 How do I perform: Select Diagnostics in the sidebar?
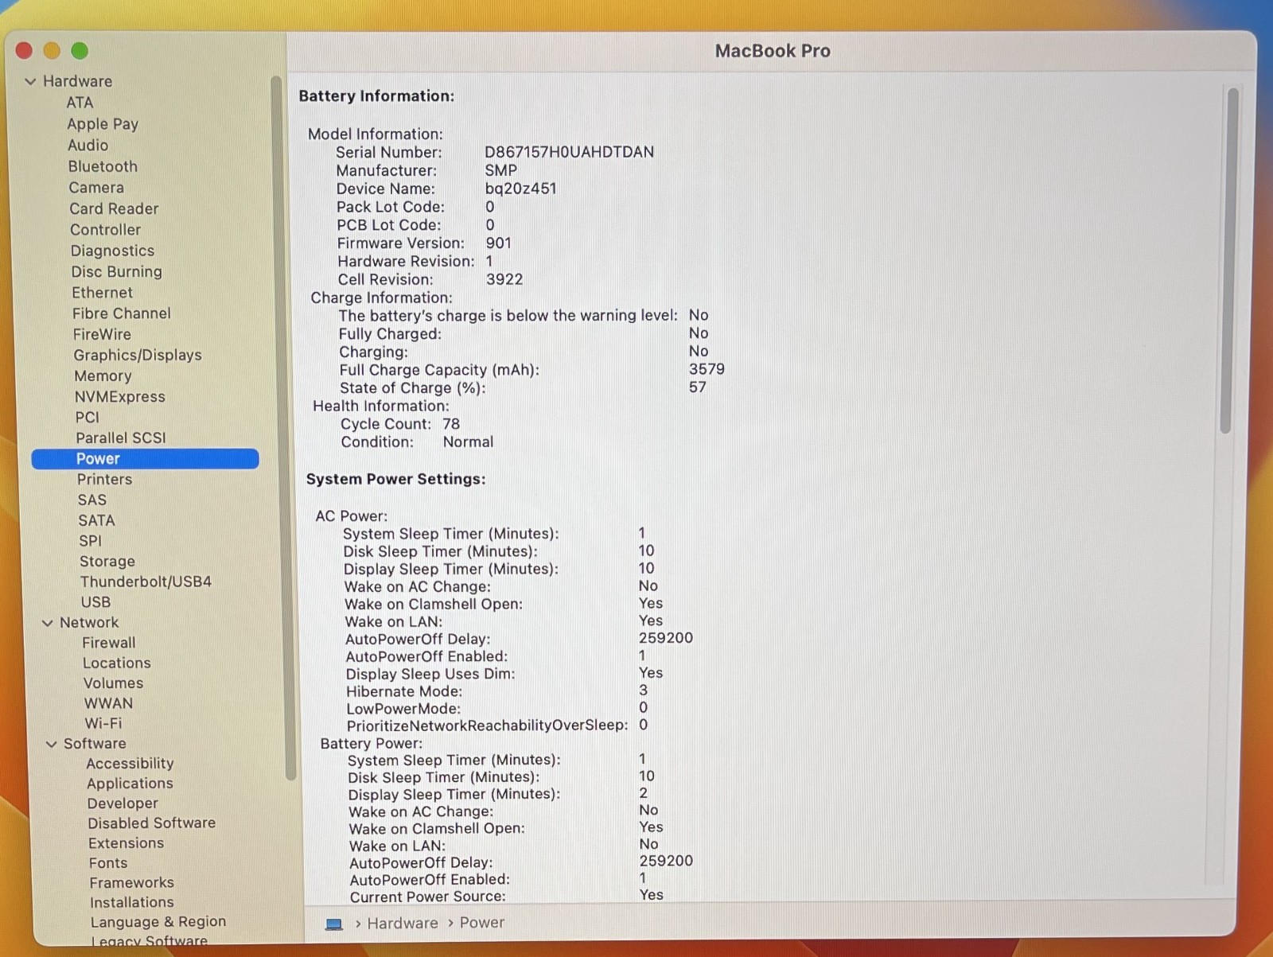click(x=112, y=251)
